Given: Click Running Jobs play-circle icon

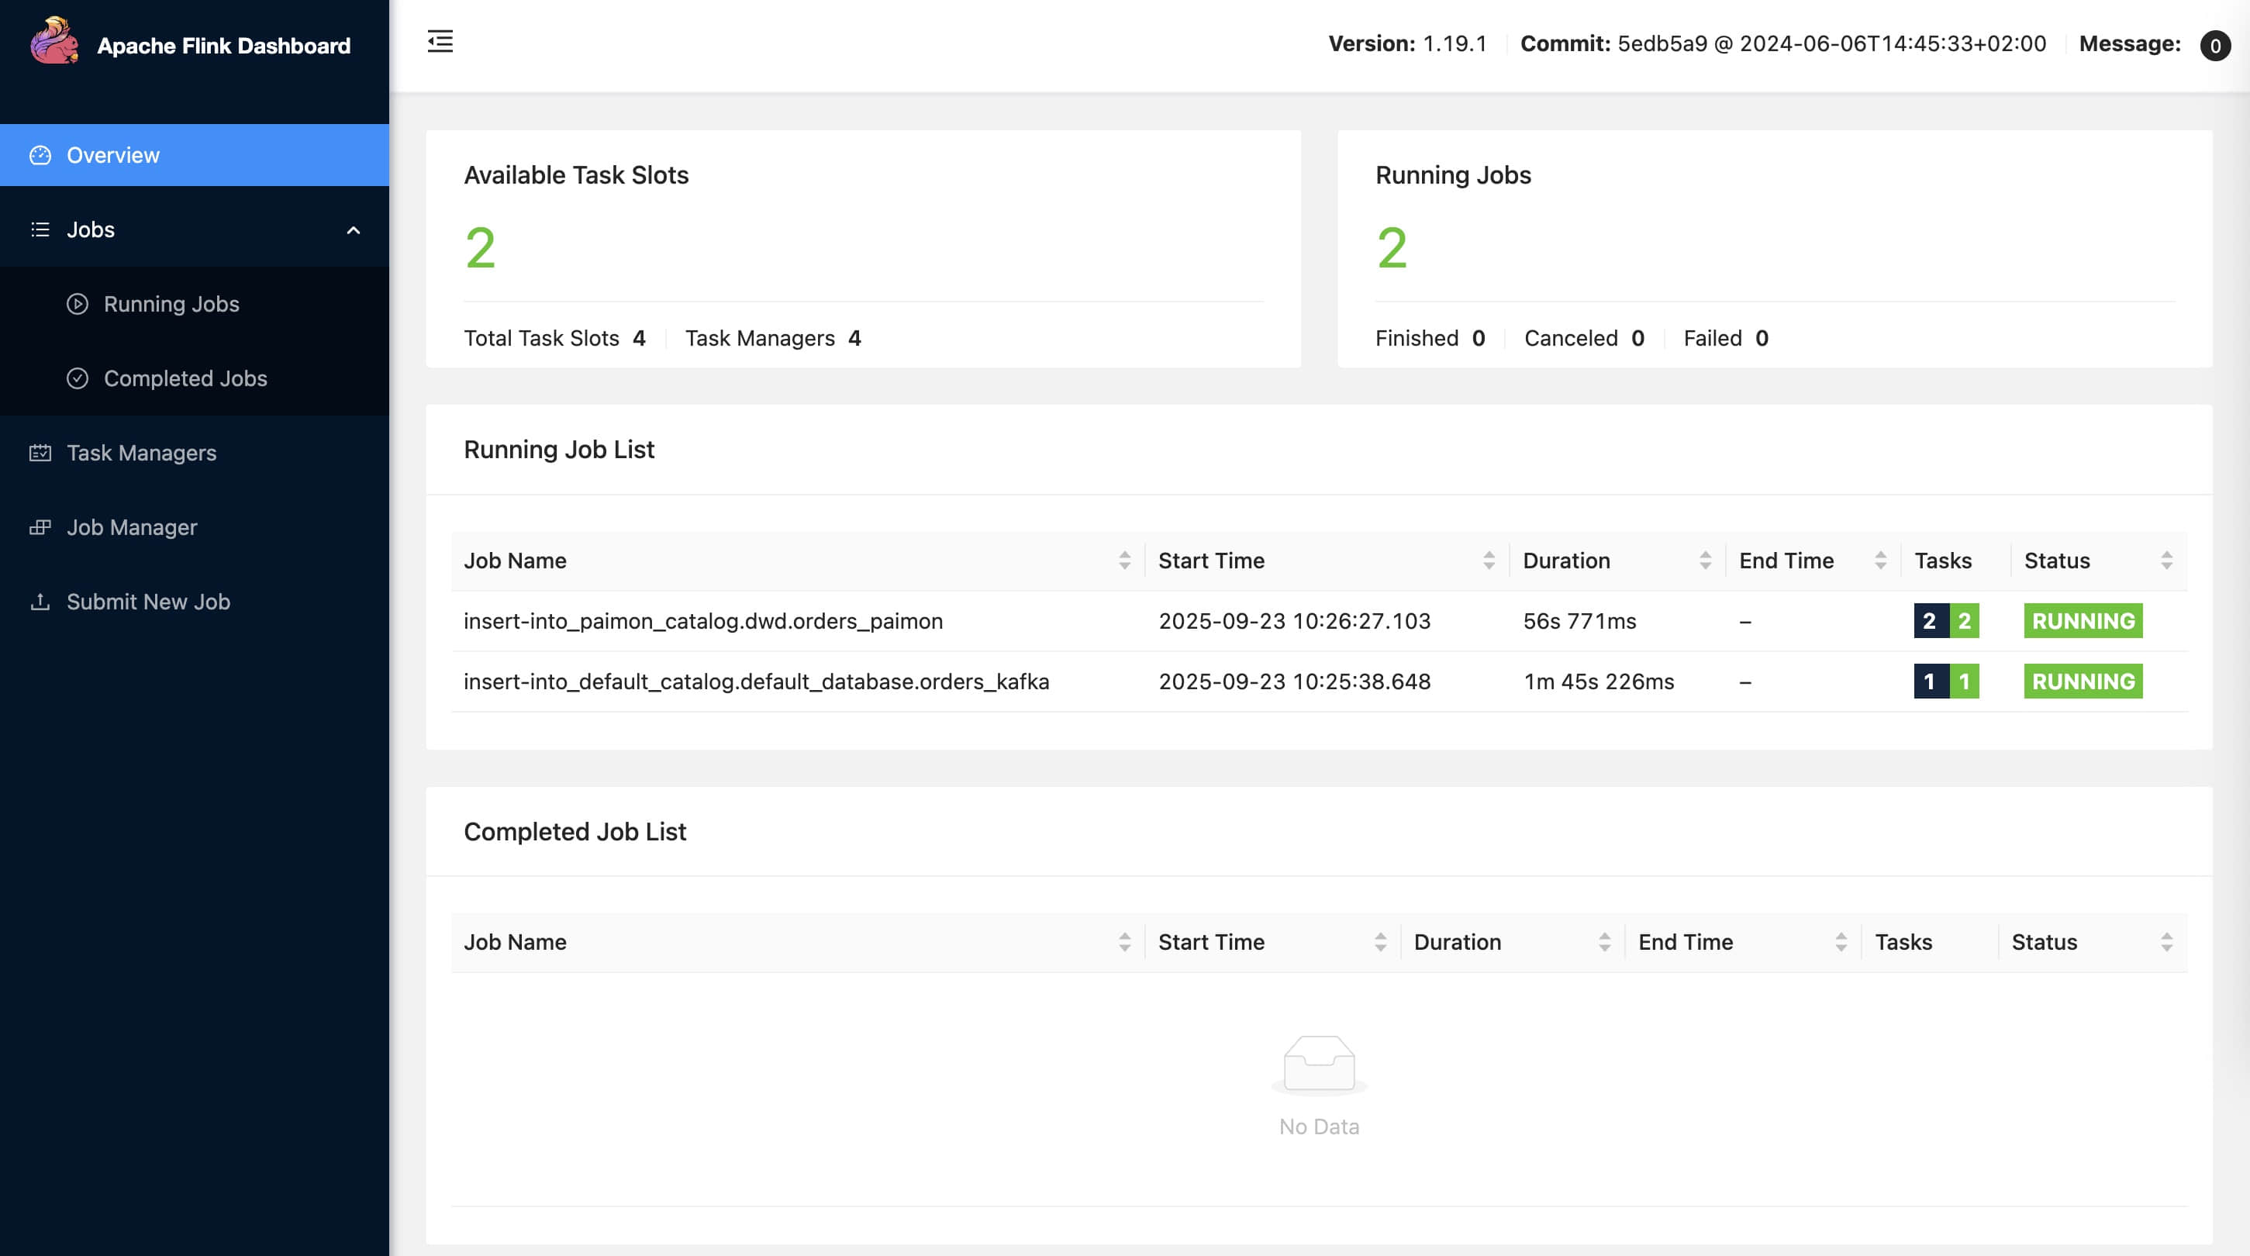Looking at the screenshot, I should [x=78, y=304].
